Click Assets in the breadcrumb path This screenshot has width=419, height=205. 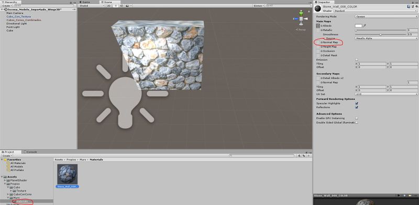coord(59,160)
